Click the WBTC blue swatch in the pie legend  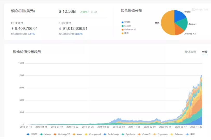(122, 22)
